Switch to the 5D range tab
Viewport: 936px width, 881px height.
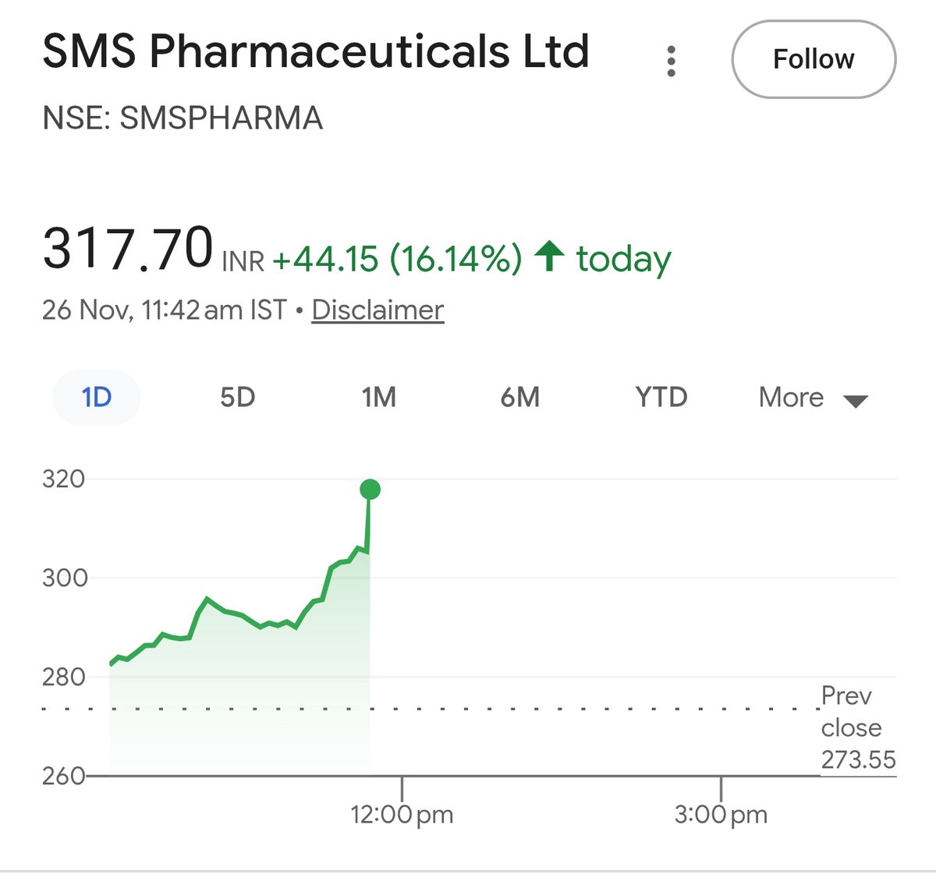(237, 398)
